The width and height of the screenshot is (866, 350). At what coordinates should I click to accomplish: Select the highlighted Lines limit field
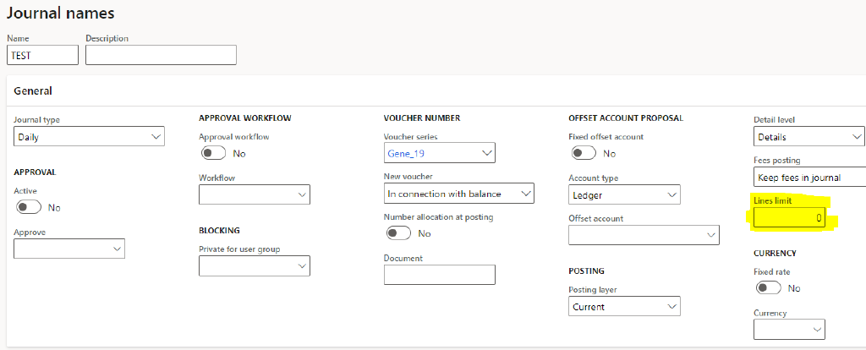(x=789, y=218)
